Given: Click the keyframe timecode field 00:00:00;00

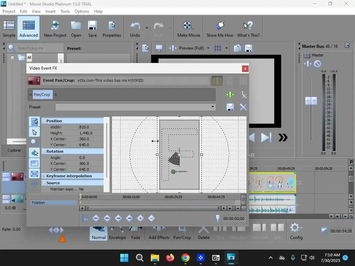Looking at the screenshot, I should coord(234,219).
